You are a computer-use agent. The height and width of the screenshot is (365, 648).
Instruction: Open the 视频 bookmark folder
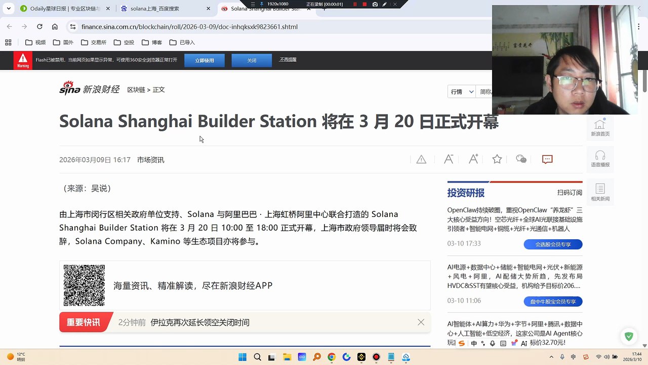(x=35, y=43)
